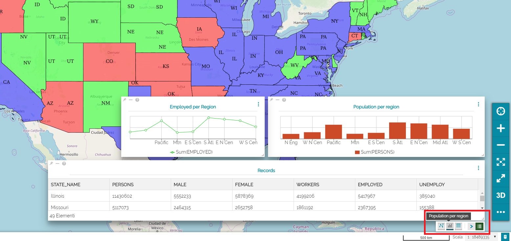Minimize the Population per region widget
The width and height of the screenshot is (511, 241).
pyautogui.click(x=278, y=100)
